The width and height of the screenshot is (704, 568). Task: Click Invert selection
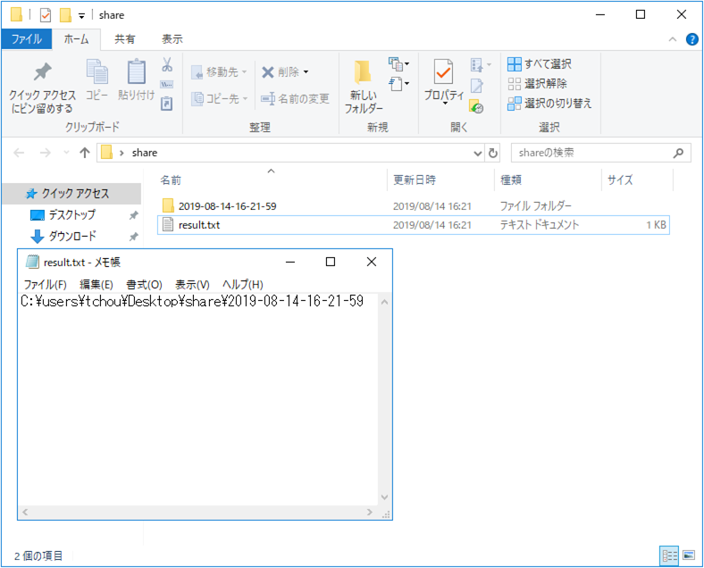point(549,104)
